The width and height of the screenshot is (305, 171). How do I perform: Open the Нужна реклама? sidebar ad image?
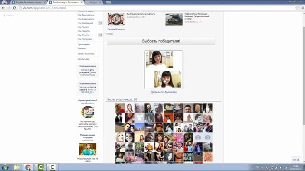[x=88, y=112]
